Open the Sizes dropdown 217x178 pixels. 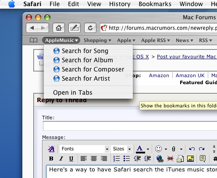121,149
